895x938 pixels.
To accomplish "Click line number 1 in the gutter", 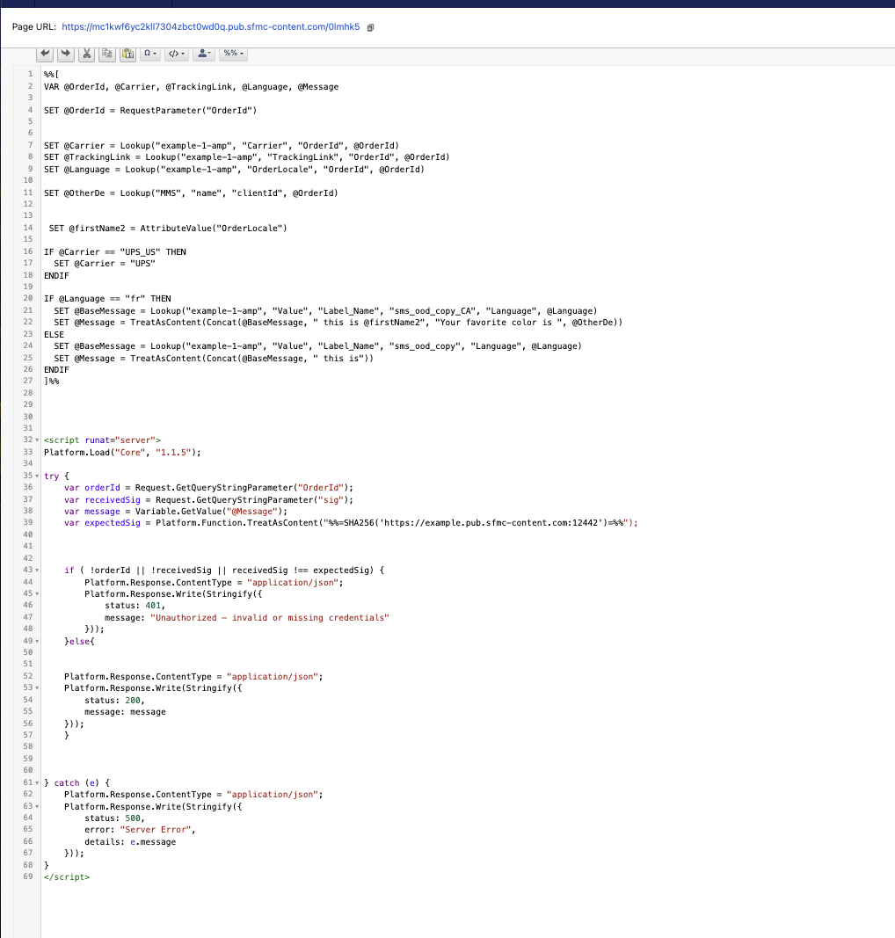I will click(31, 74).
